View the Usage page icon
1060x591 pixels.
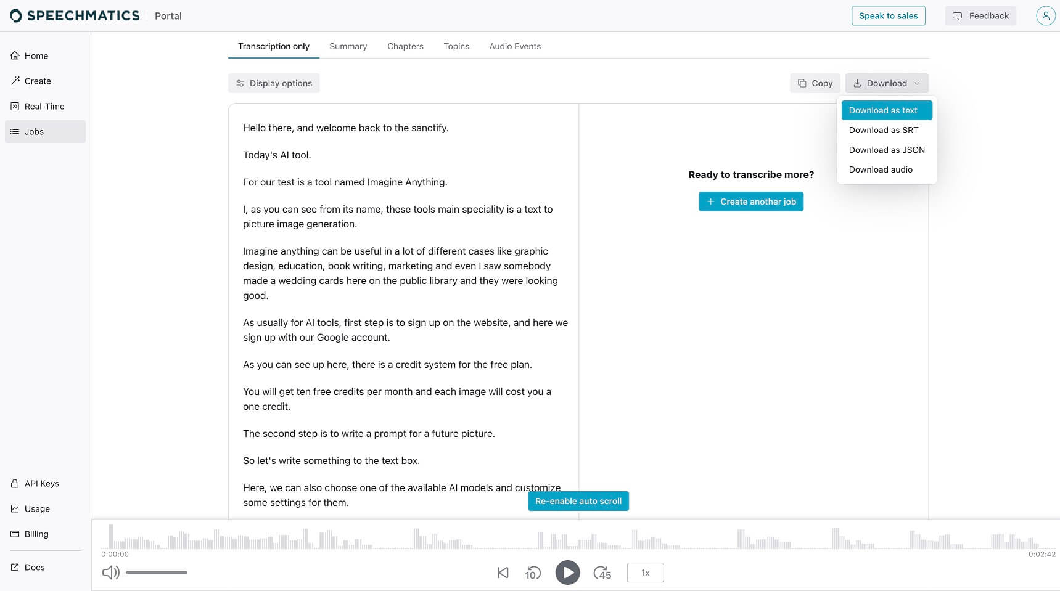point(14,508)
